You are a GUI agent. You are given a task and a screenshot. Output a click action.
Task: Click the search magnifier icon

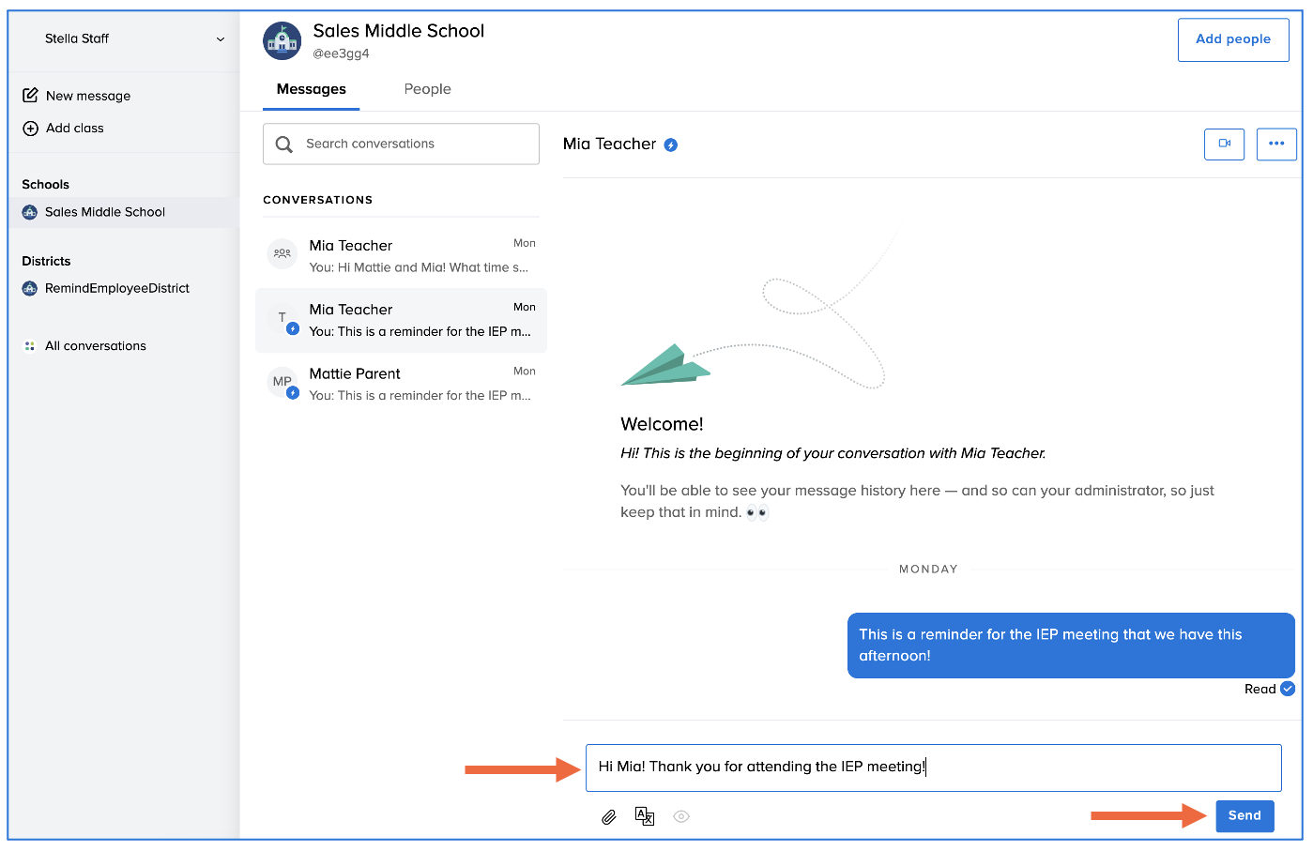point(284,144)
